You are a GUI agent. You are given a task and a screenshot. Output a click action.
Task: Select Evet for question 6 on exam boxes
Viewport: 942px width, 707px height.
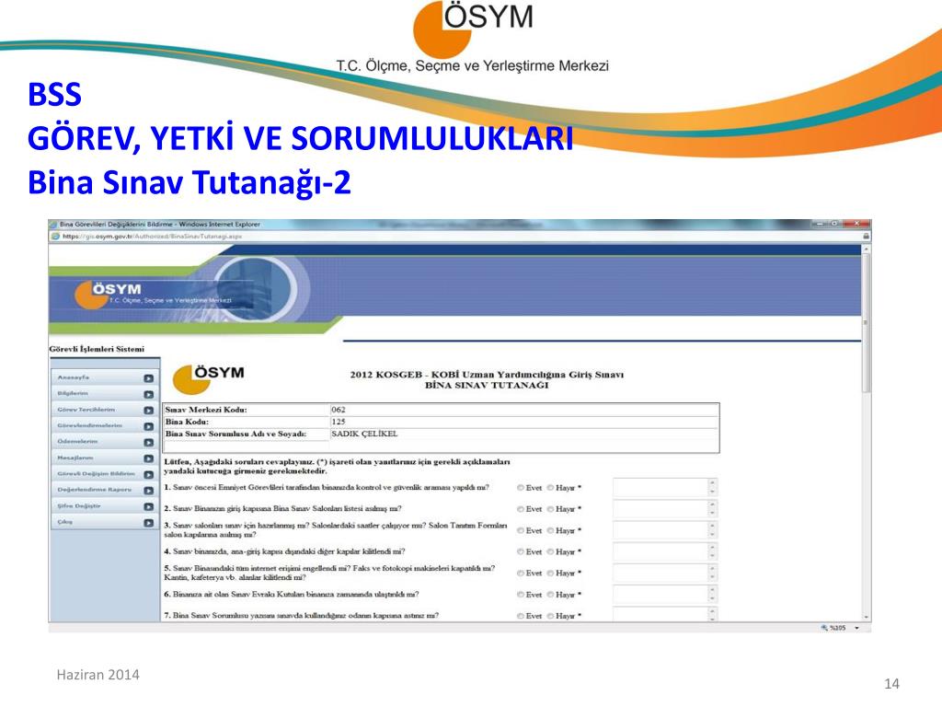(521, 595)
